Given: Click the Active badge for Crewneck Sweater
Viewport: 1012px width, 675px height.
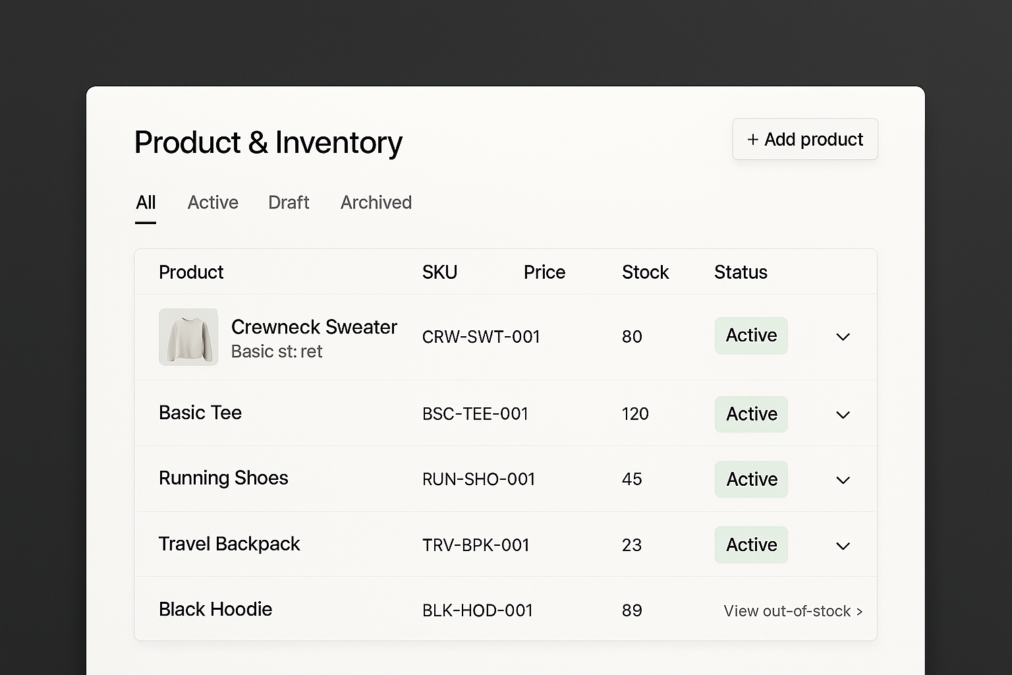Looking at the screenshot, I should [751, 336].
